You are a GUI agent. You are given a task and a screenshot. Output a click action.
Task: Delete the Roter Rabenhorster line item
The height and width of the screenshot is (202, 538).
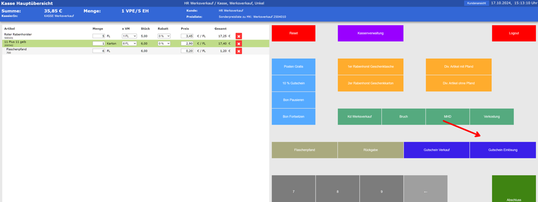(238, 36)
